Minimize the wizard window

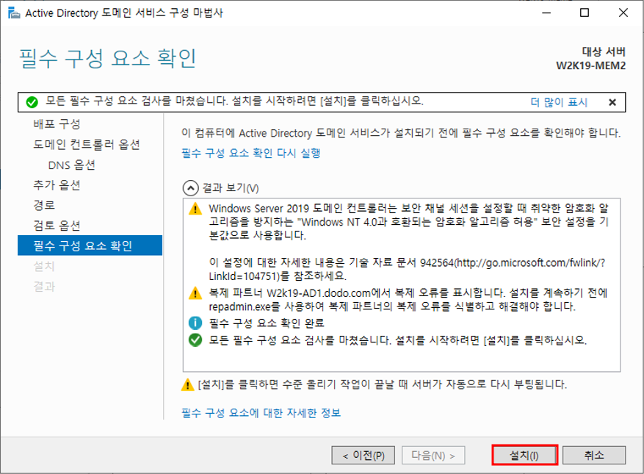pos(546,12)
